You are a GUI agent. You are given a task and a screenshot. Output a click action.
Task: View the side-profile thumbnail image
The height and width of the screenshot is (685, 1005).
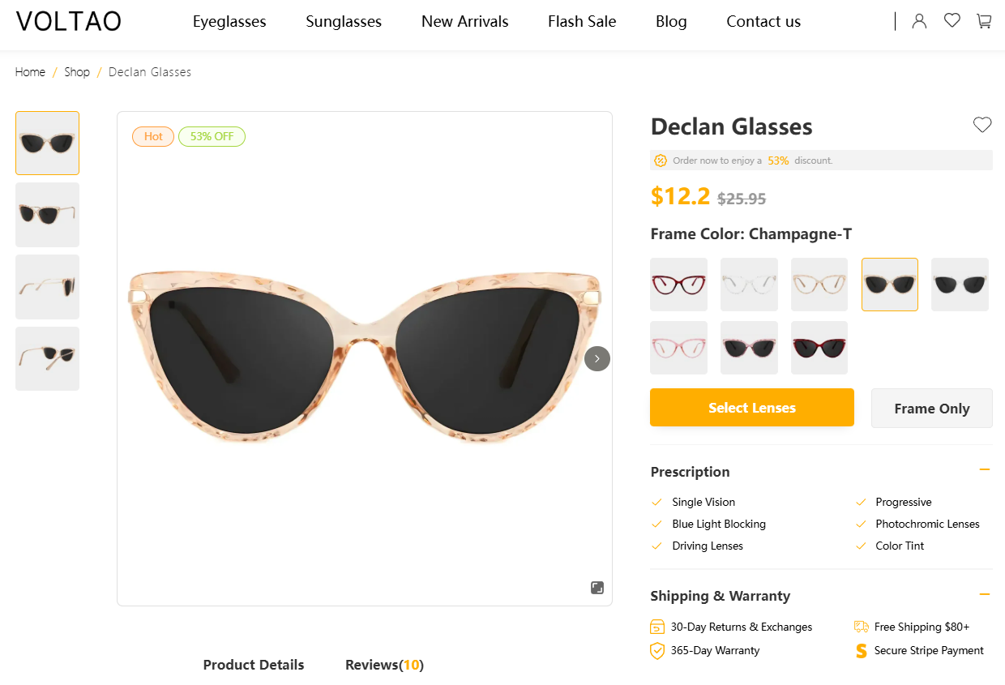(x=48, y=287)
